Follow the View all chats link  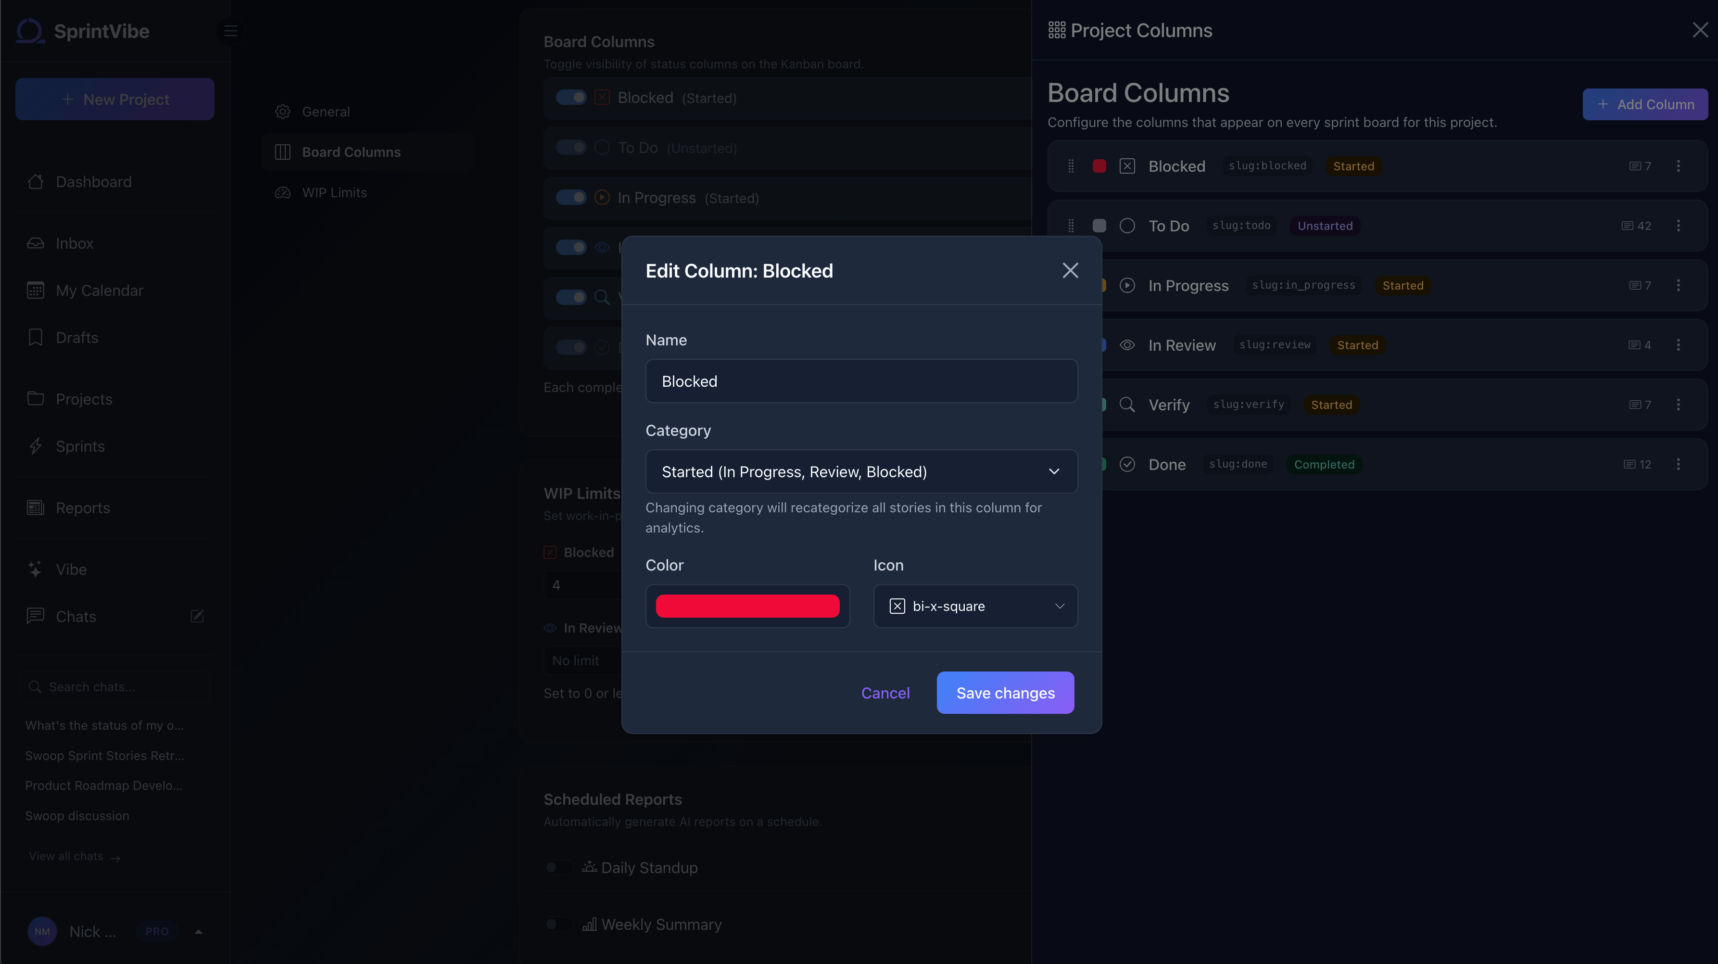[75, 856]
